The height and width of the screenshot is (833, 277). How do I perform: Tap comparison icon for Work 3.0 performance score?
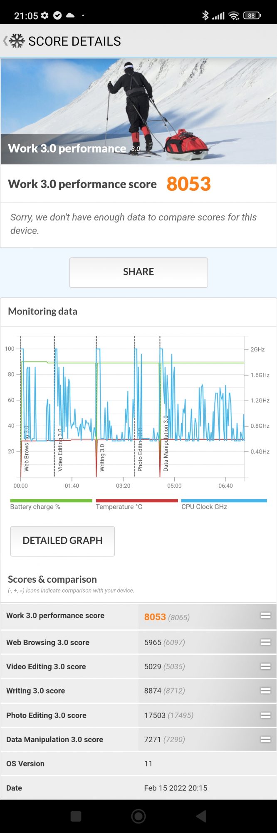(265, 616)
